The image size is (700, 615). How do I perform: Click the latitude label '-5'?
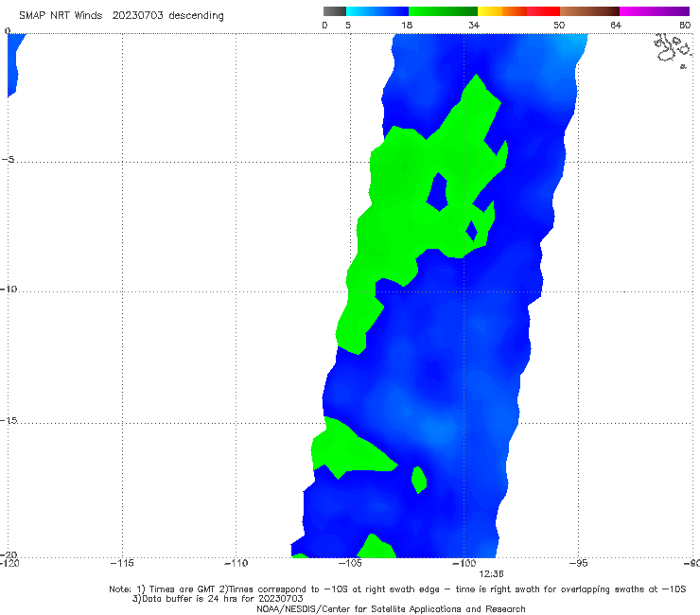[x=8, y=160]
